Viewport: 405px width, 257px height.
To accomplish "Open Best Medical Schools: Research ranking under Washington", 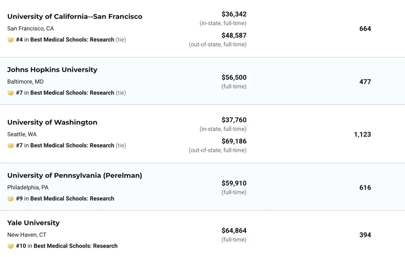I will tap(72, 146).
